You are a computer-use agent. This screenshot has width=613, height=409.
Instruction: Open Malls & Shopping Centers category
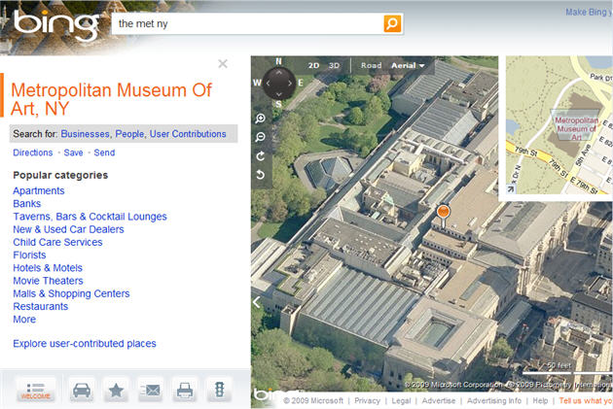71,293
